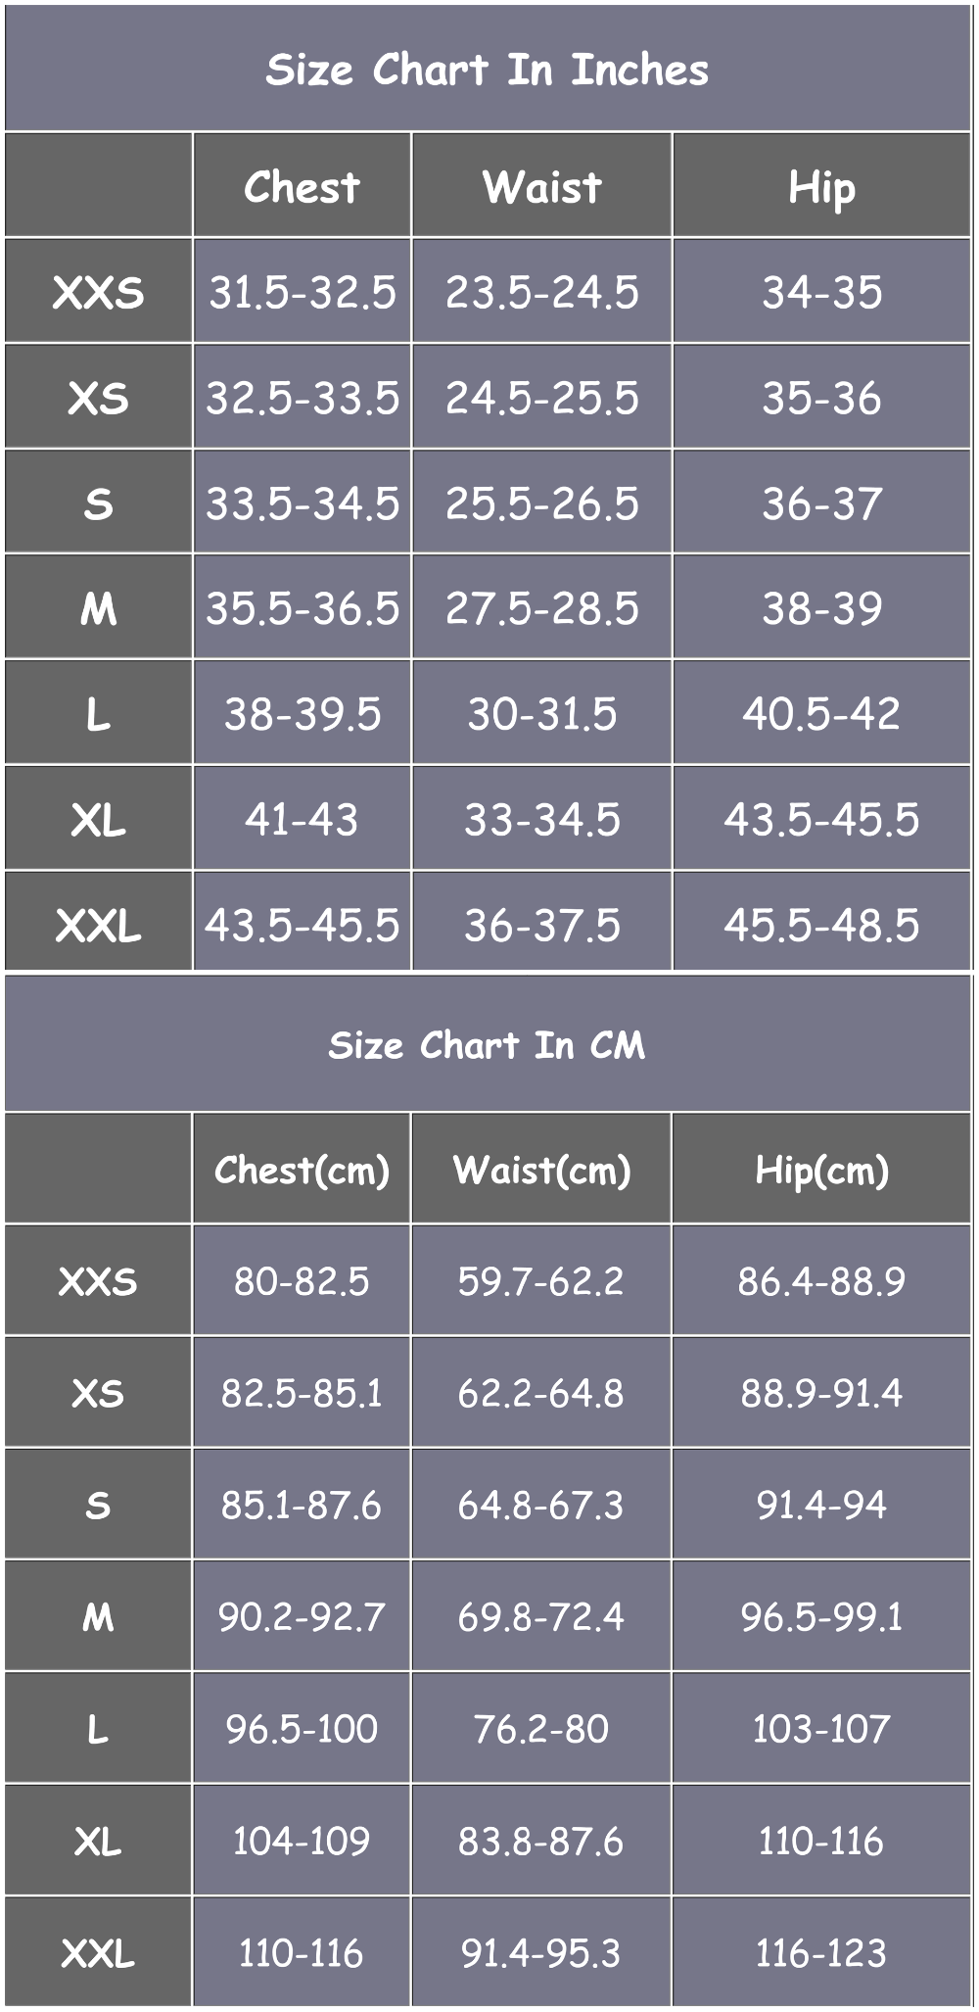Select the XS hip cm cell 88.9-91.4
Screen dimensions: 979x2012
pos(821,1392)
